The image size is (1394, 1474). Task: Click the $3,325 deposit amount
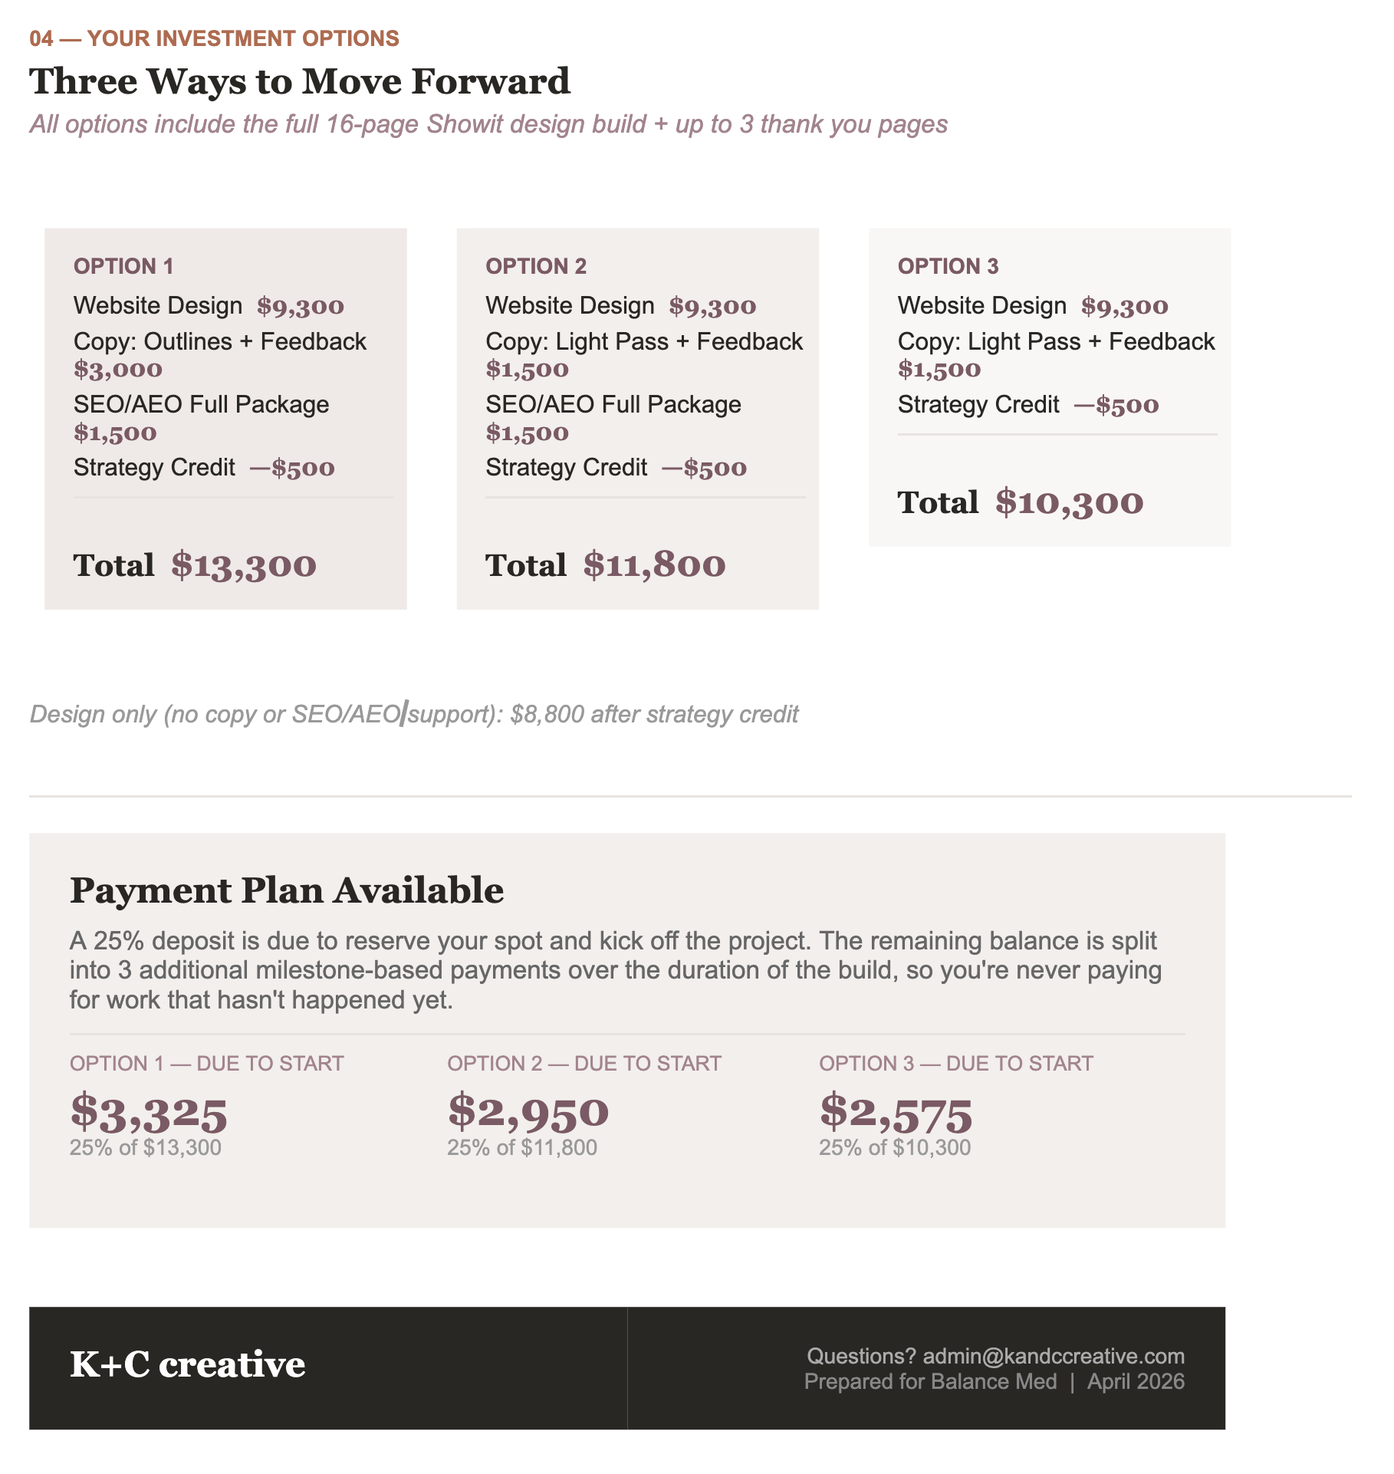coord(149,1113)
